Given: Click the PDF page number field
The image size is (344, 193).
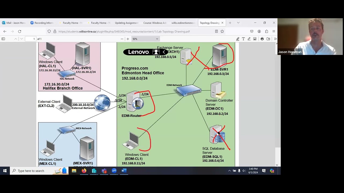Looking at the screenshot, I should (x=30, y=39).
